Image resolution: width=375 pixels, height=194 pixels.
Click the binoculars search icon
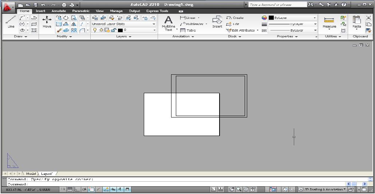(311, 4)
